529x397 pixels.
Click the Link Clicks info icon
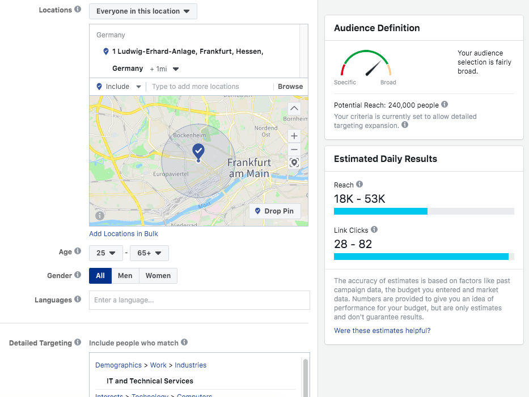(x=374, y=229)
